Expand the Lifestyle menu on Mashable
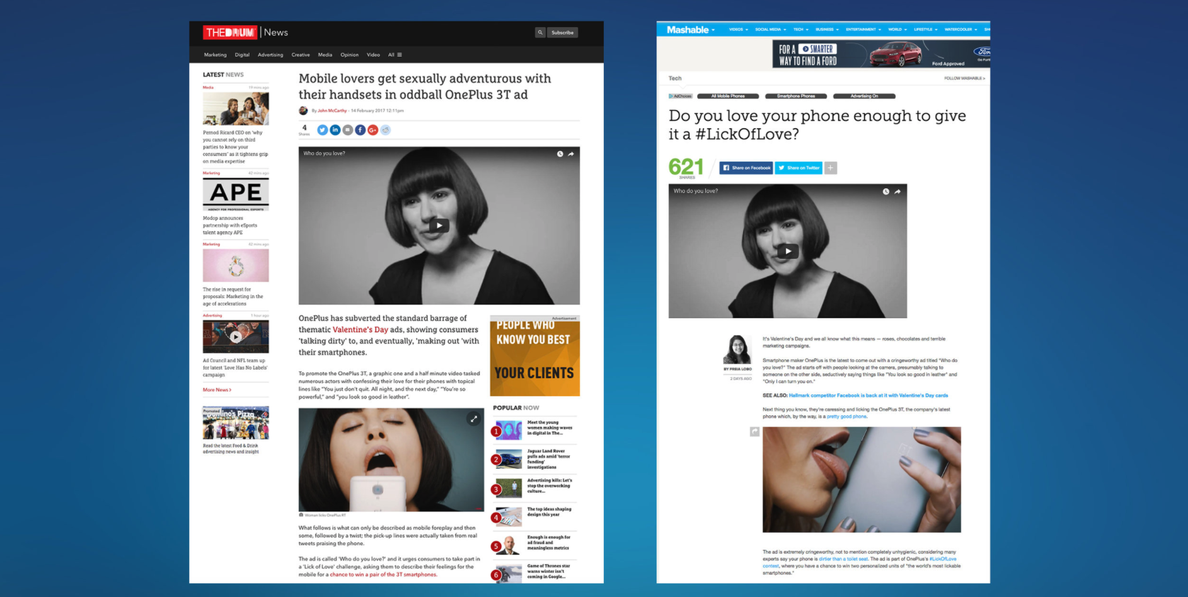This screenshot has height=597, width=1188. point(925,30)
